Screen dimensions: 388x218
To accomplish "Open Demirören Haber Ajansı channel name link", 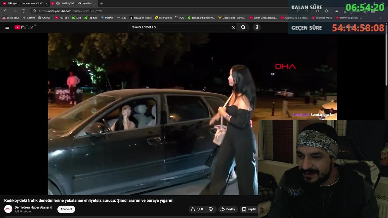I will (32, 207).
